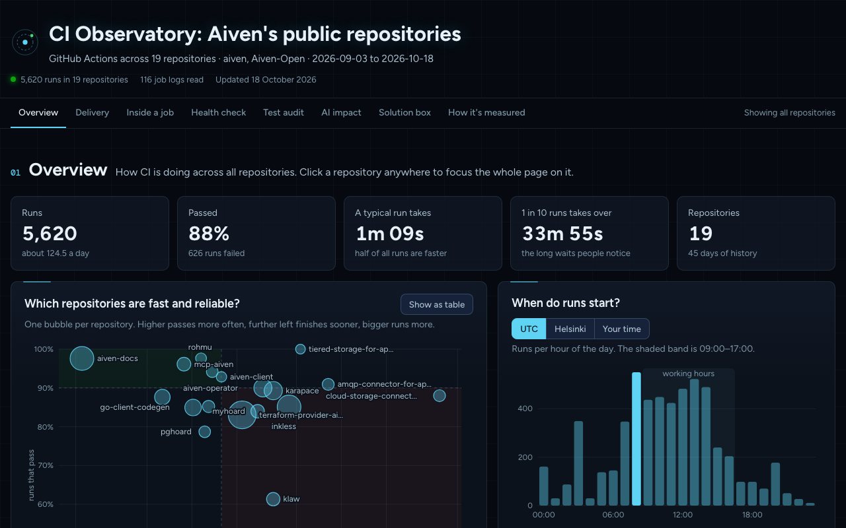Click the Show as table button
This screenshot has width=846, height=528.
point(437,304)
